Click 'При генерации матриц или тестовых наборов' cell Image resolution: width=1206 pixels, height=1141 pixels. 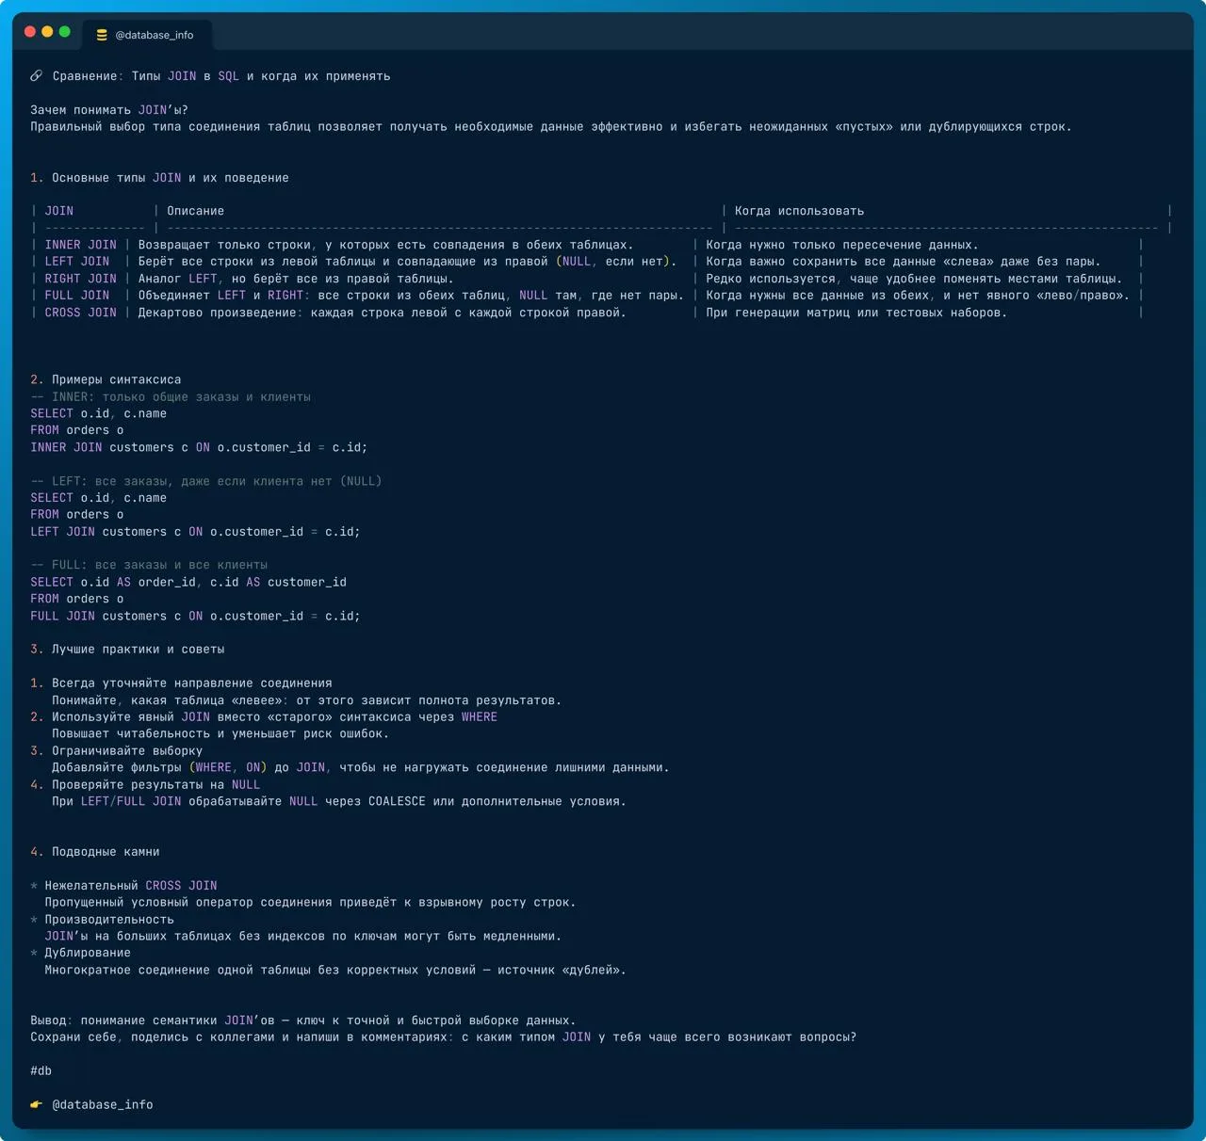coord(856,313)
